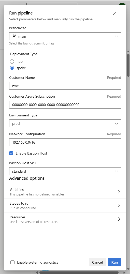The image size is (130, 274).
Task: Open the Bastion Host Sku dropdown
Action: click(x=65, y=171)
